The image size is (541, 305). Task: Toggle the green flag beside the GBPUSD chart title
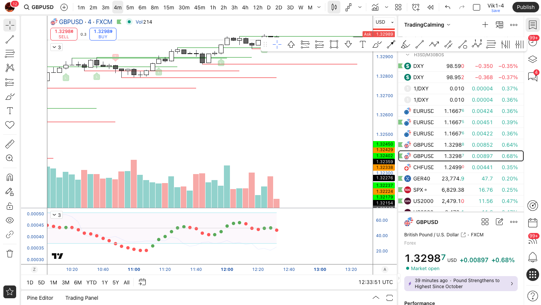[x=119, y=22]
